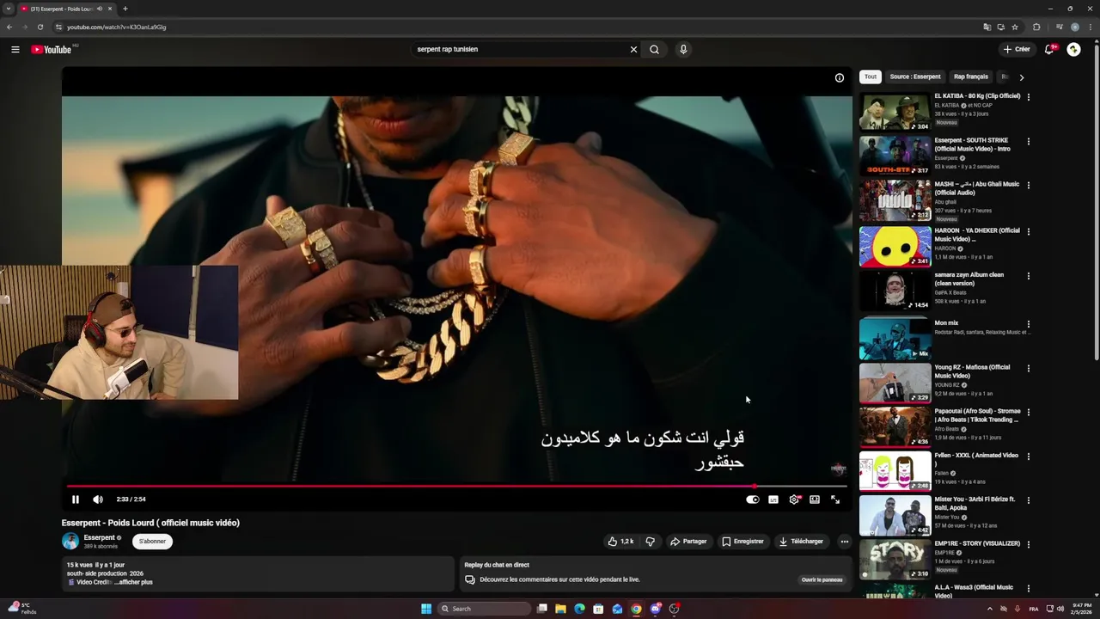The image size is (1100, 619).
Task: Run search with the magnifier button
Action: [x=655, y=49]
